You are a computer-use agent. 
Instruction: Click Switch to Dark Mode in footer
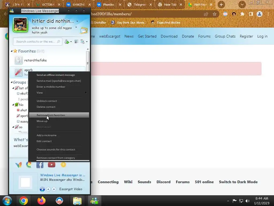(x=238, y=182)
